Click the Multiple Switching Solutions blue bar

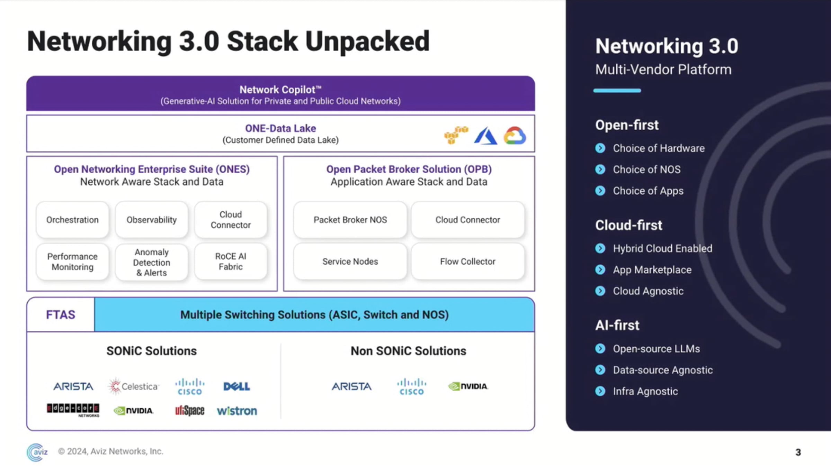[314, 315]
